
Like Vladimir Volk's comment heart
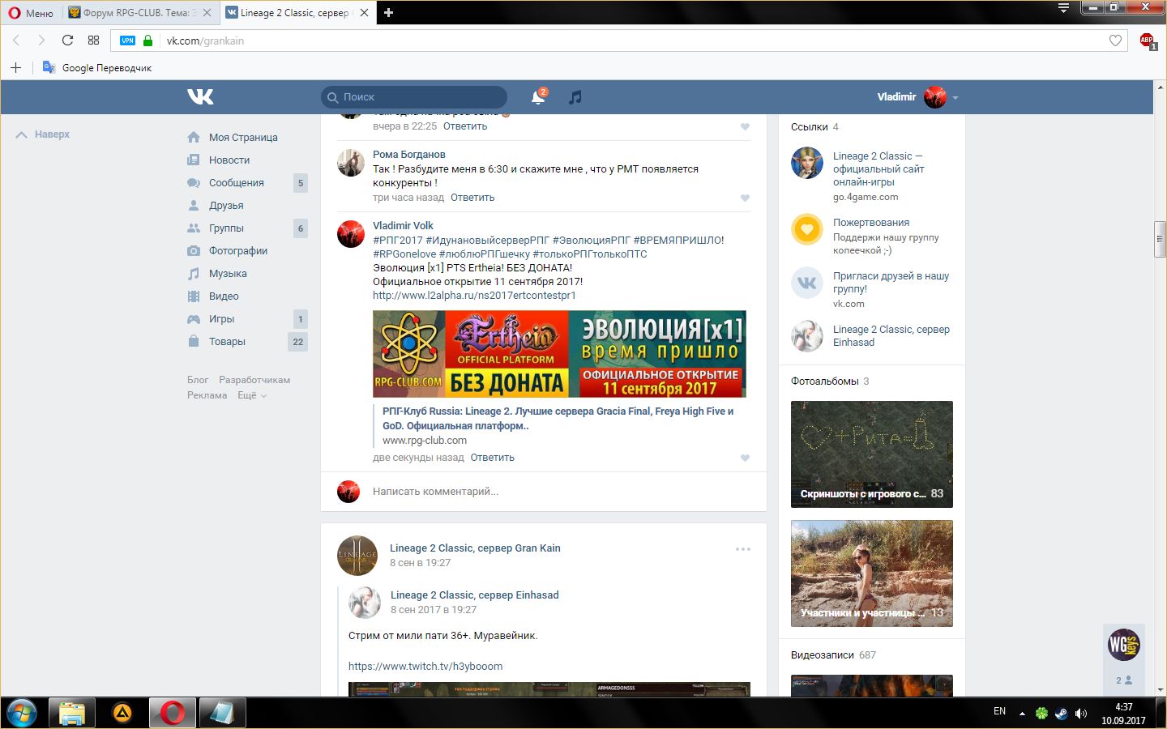[x=745, y=458]
